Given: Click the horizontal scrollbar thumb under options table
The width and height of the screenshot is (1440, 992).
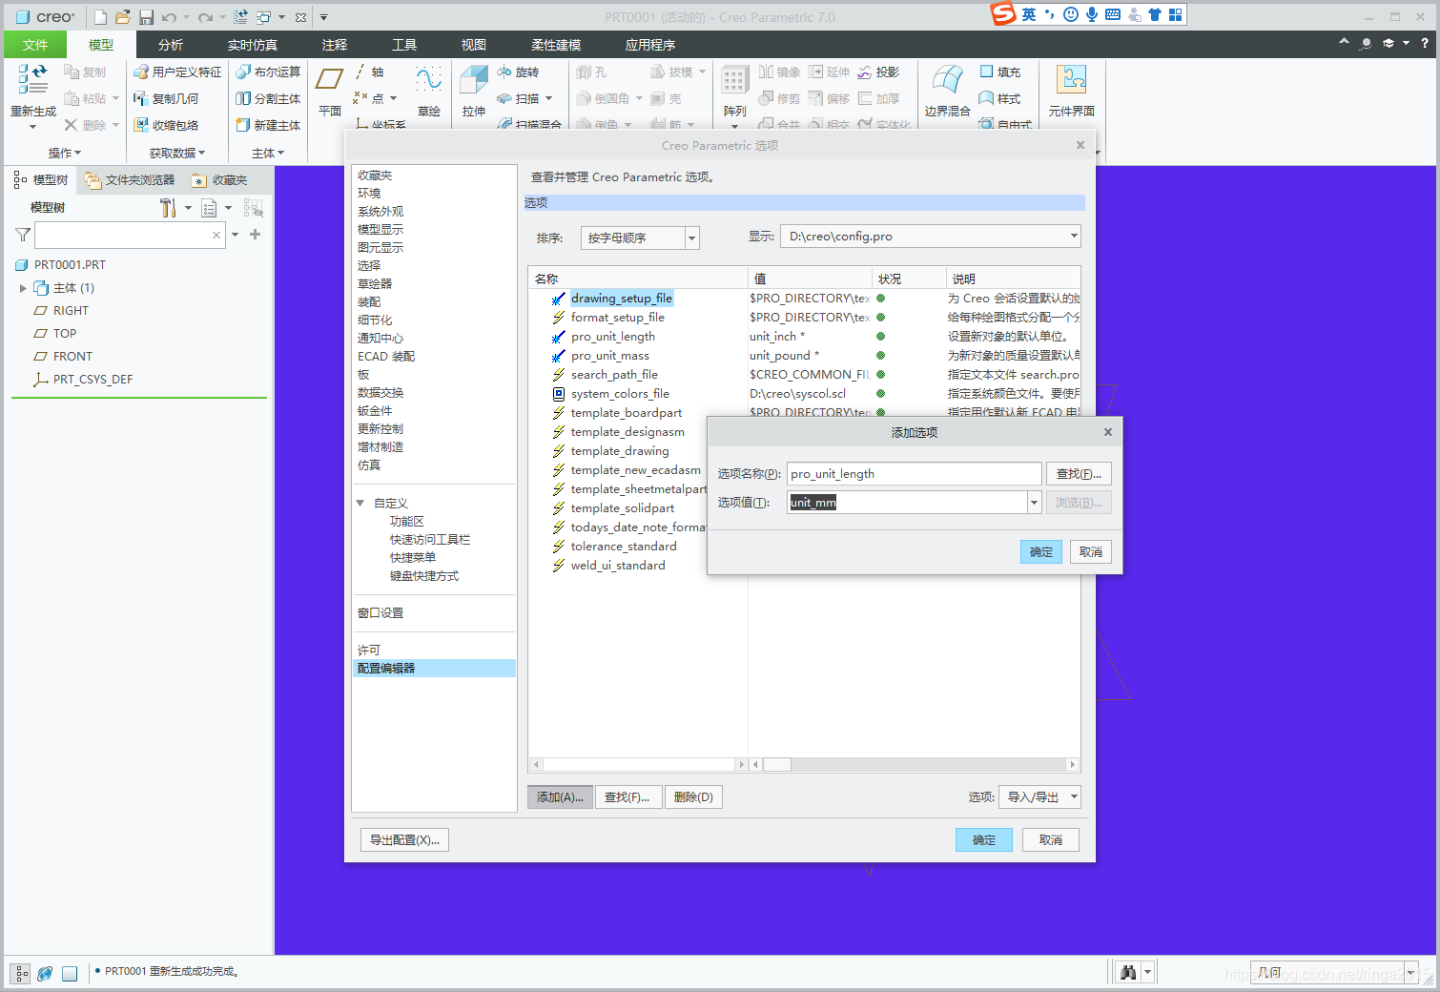Looking at the screenshot, I should [777, 765].
